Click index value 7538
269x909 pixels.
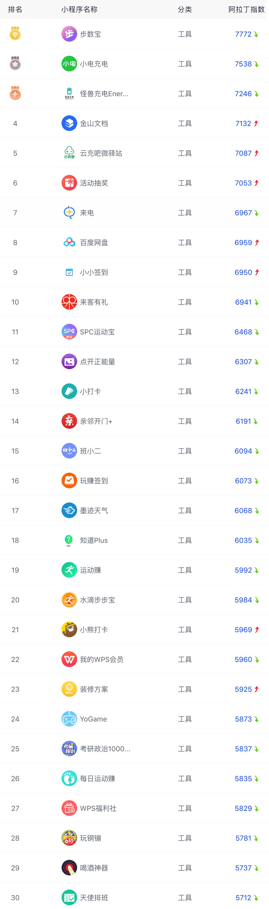(243, 64)
